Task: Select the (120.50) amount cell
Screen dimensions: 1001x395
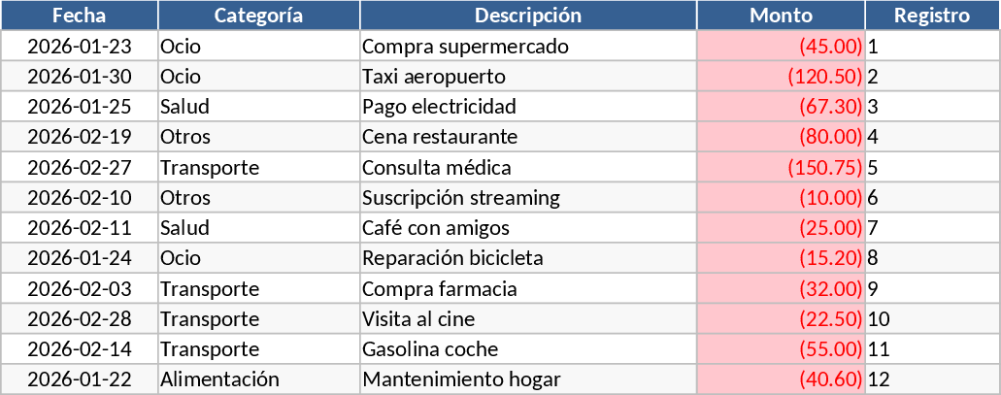Action: tap(781, 77)
